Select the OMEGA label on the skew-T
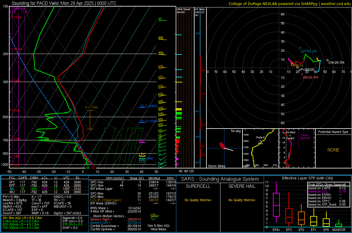 18,9
